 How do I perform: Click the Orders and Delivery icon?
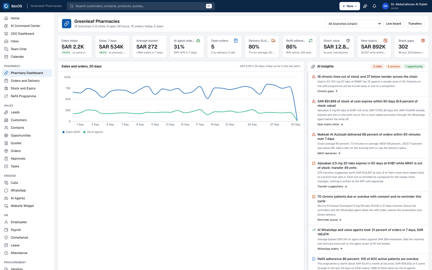6,81
